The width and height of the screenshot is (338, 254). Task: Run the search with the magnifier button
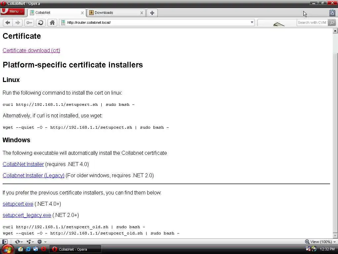[332, 22]
